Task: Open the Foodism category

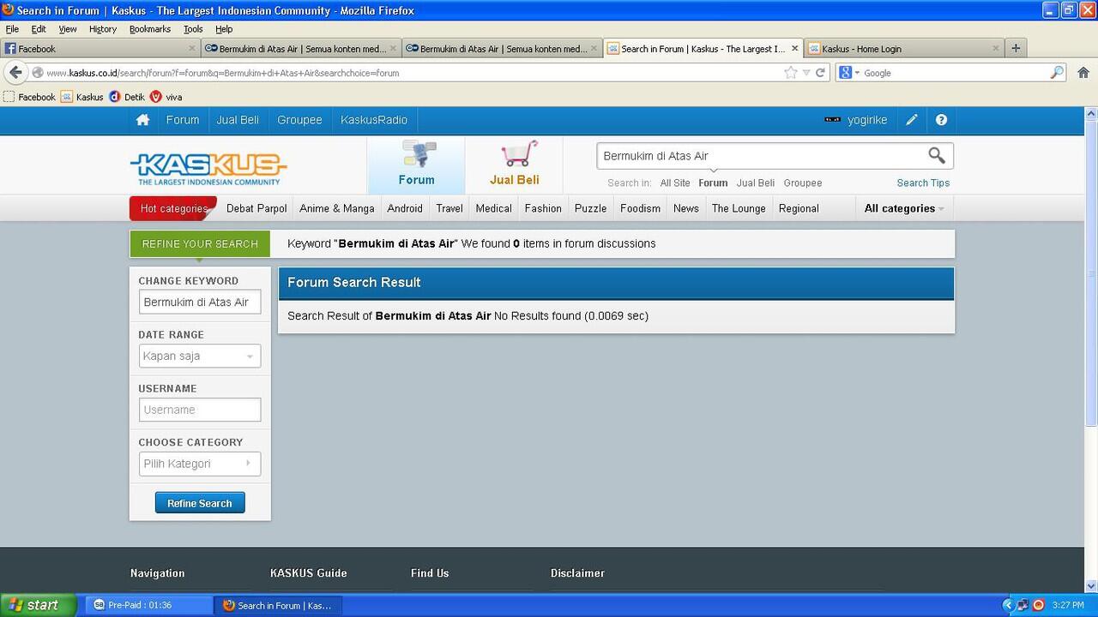Action: tap(641, 208)
